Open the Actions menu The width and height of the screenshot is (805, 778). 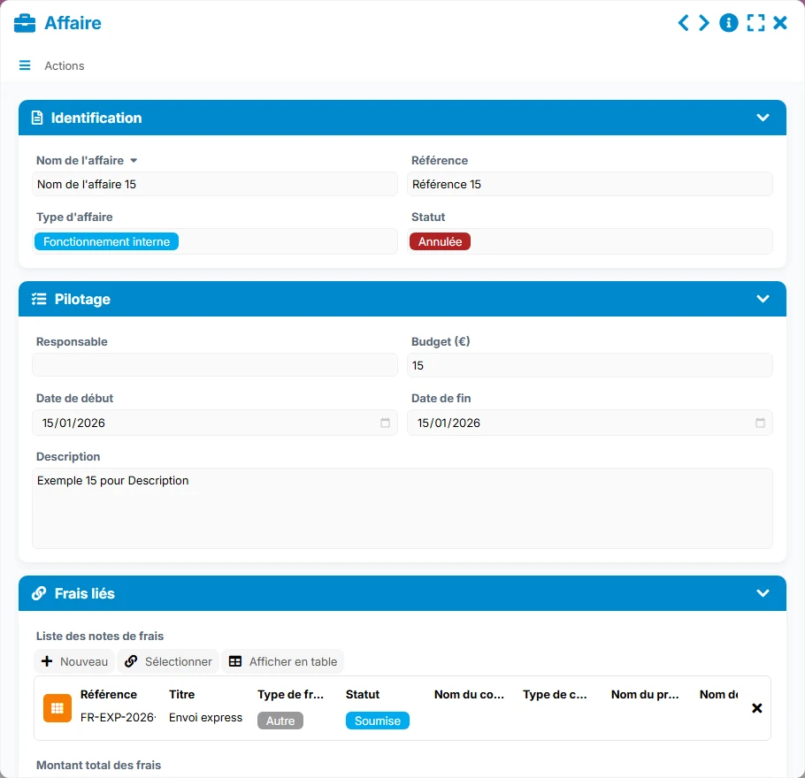[65, 65]
